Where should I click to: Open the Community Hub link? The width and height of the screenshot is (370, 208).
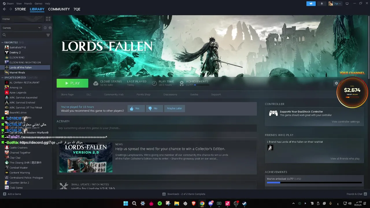114,94
